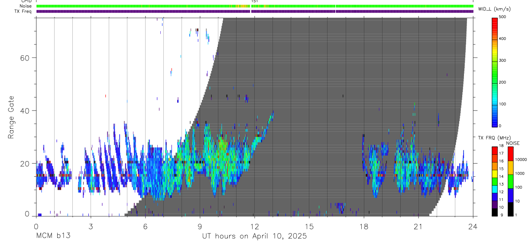
Task: Click the "NOISE" legend title
Action: tap(513, 143)
